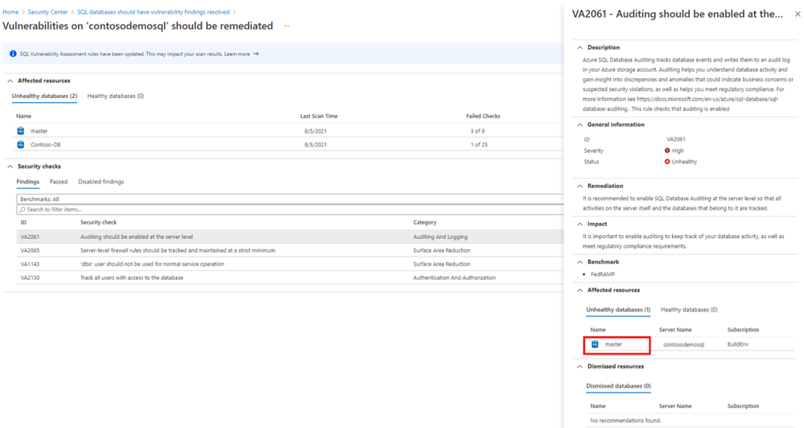Click contosodemosql server name in side panel
Image resolution: width=804 pixels, height=428 pixels.
683,344
